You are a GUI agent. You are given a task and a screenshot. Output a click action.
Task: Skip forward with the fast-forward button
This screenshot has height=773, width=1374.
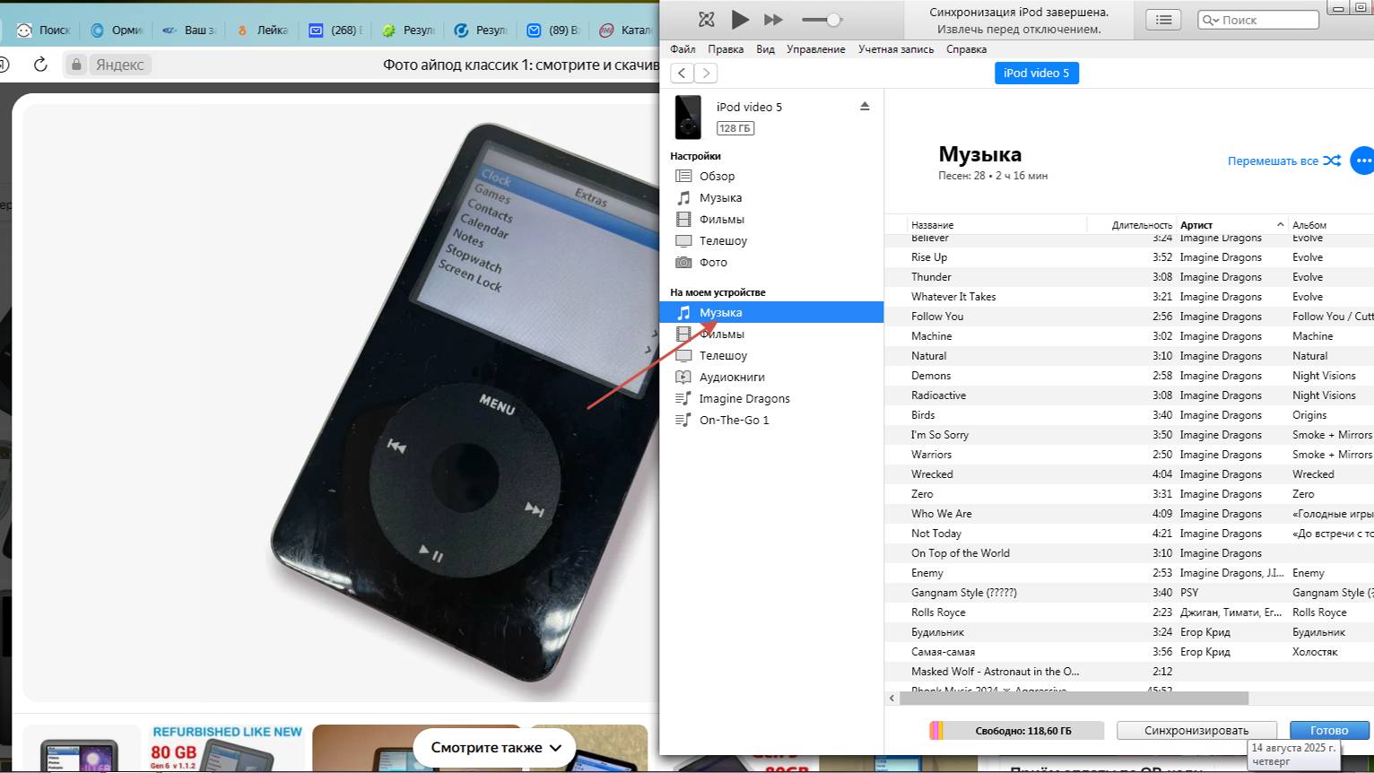coord(773,19)
